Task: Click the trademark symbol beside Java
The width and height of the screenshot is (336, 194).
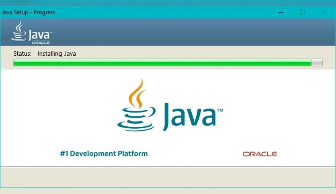Action: click(220, 110)
